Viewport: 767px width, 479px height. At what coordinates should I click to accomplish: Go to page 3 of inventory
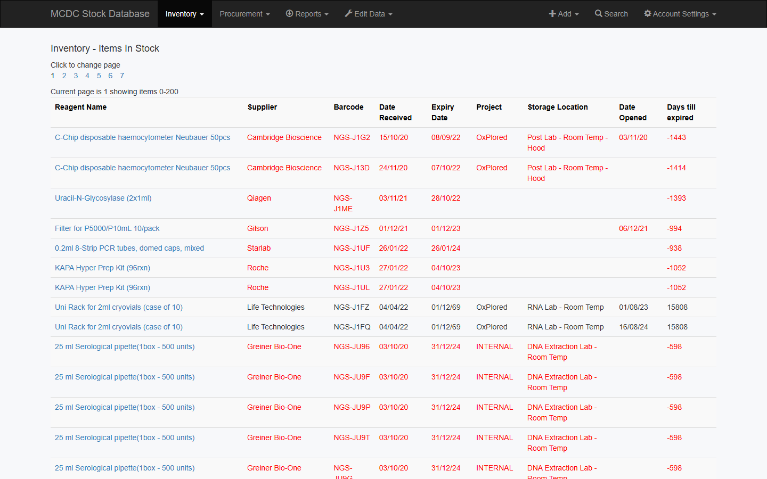pos(76,76)
